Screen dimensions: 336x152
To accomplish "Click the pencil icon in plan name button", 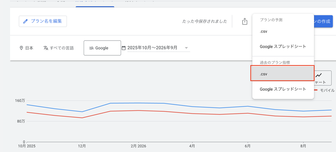I will click(26, 21).
